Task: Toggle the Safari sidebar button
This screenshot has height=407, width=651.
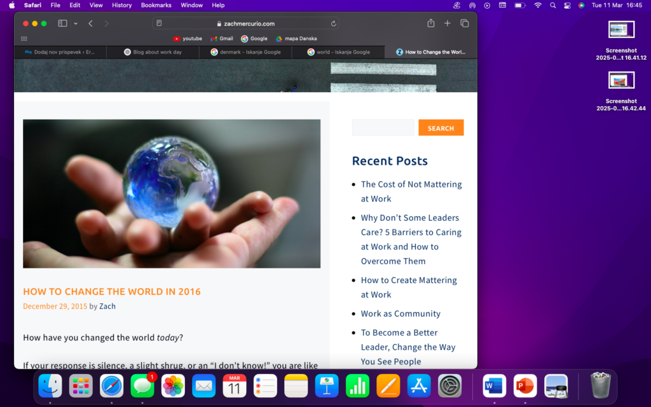Action: coord(62,24)
